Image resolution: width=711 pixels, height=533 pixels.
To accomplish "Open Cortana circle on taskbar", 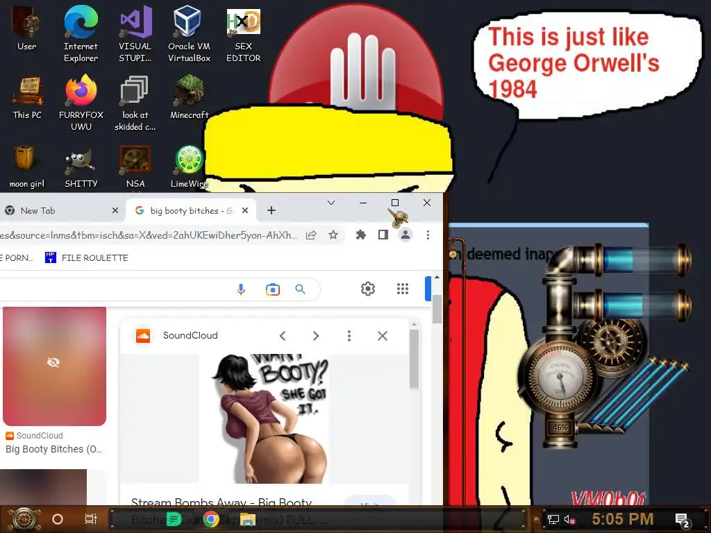I will [x=58, y=519].
